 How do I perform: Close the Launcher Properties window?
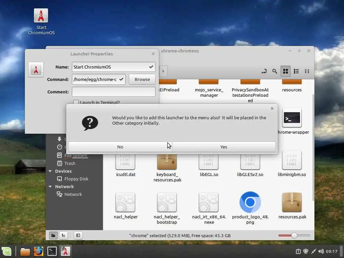pos(153,54)
